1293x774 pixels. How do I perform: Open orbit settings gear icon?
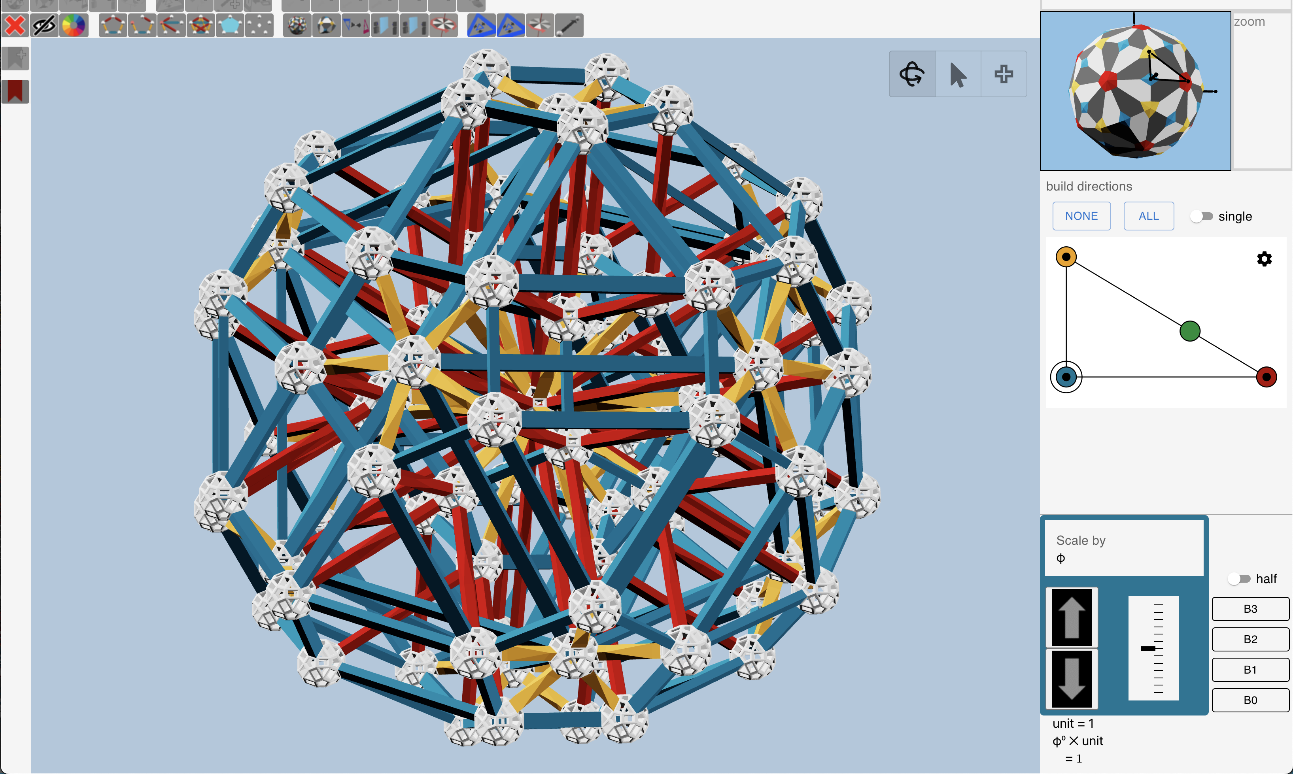1264,259
